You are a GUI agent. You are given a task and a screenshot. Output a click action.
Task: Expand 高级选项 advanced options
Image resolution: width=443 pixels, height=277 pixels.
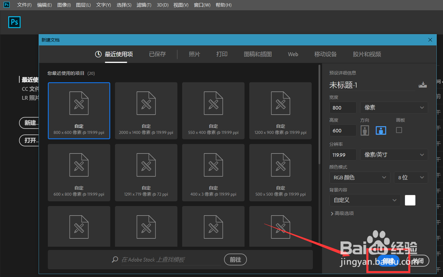342,213
